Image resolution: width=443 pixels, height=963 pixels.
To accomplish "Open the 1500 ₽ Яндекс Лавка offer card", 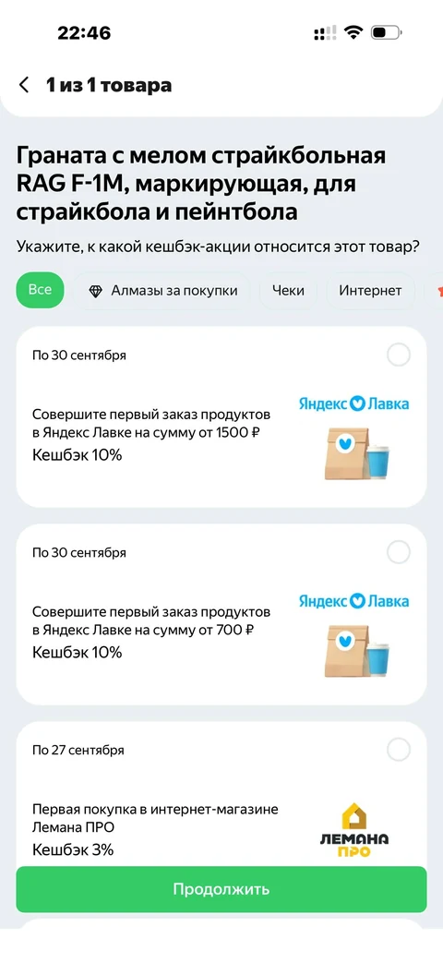I will click(221, 417).
